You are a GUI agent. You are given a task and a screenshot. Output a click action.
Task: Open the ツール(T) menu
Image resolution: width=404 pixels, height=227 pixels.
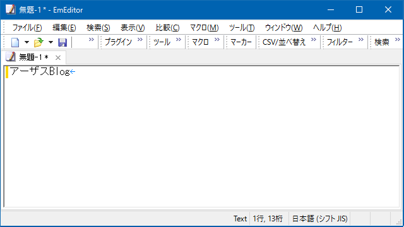click(x=242, y=28)
